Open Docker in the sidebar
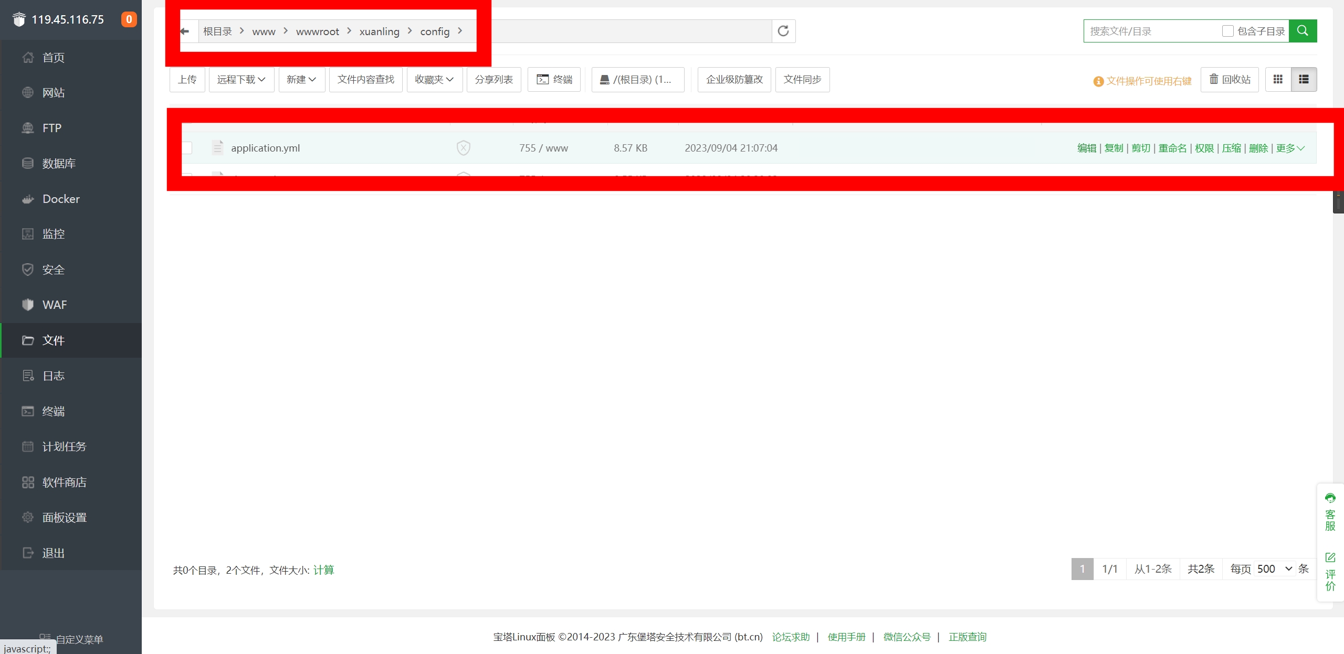1344x654 pixels. point(61,199)
